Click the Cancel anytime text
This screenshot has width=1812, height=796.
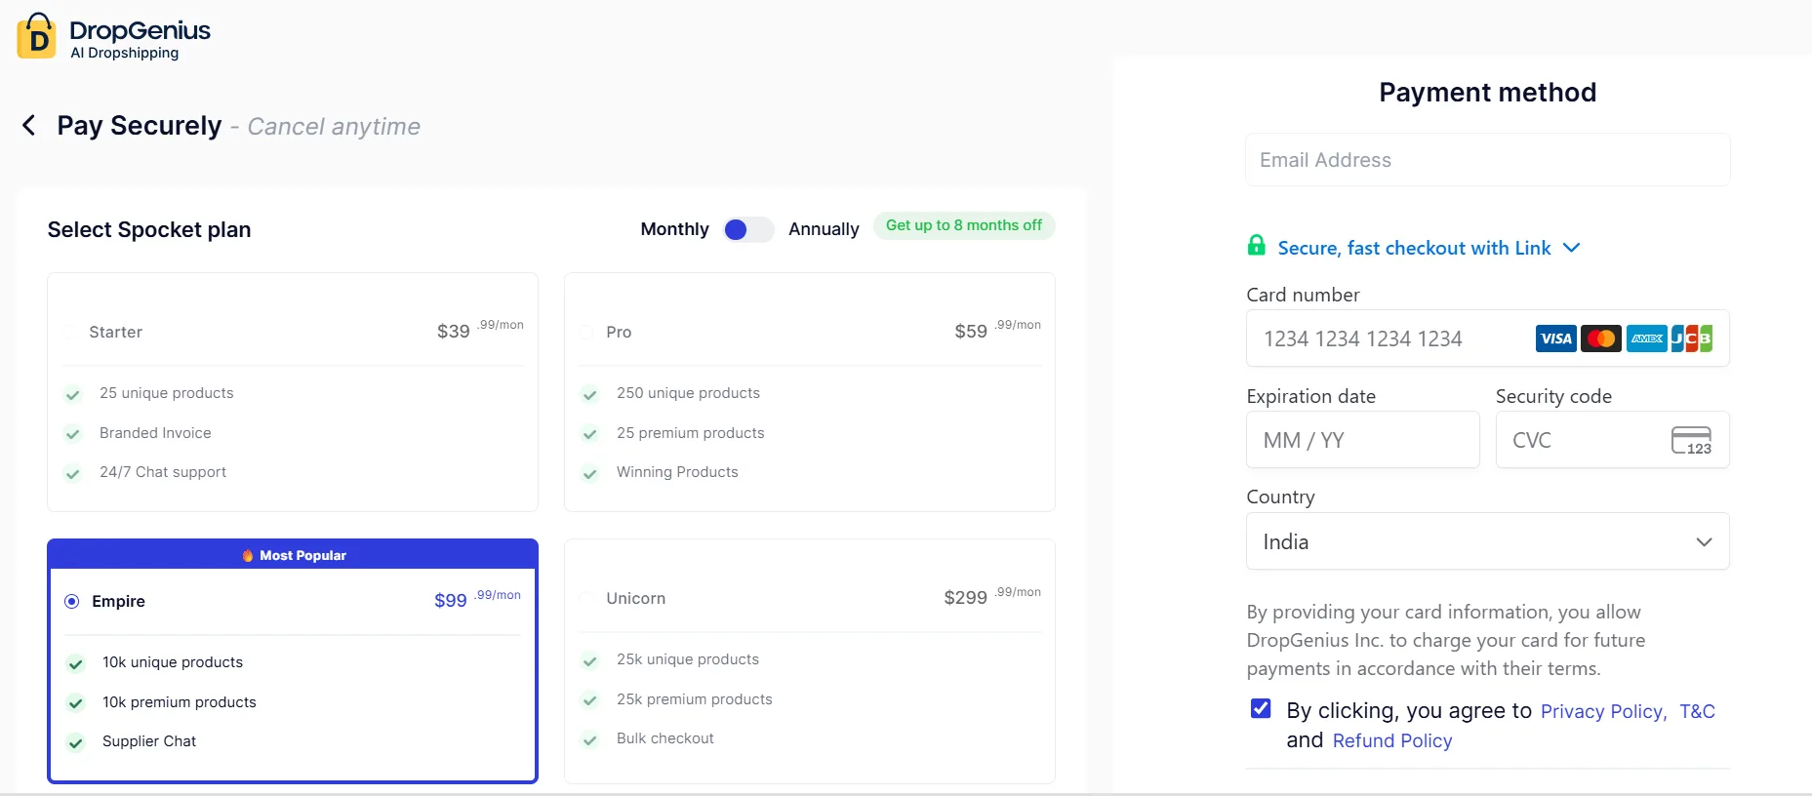334,127
